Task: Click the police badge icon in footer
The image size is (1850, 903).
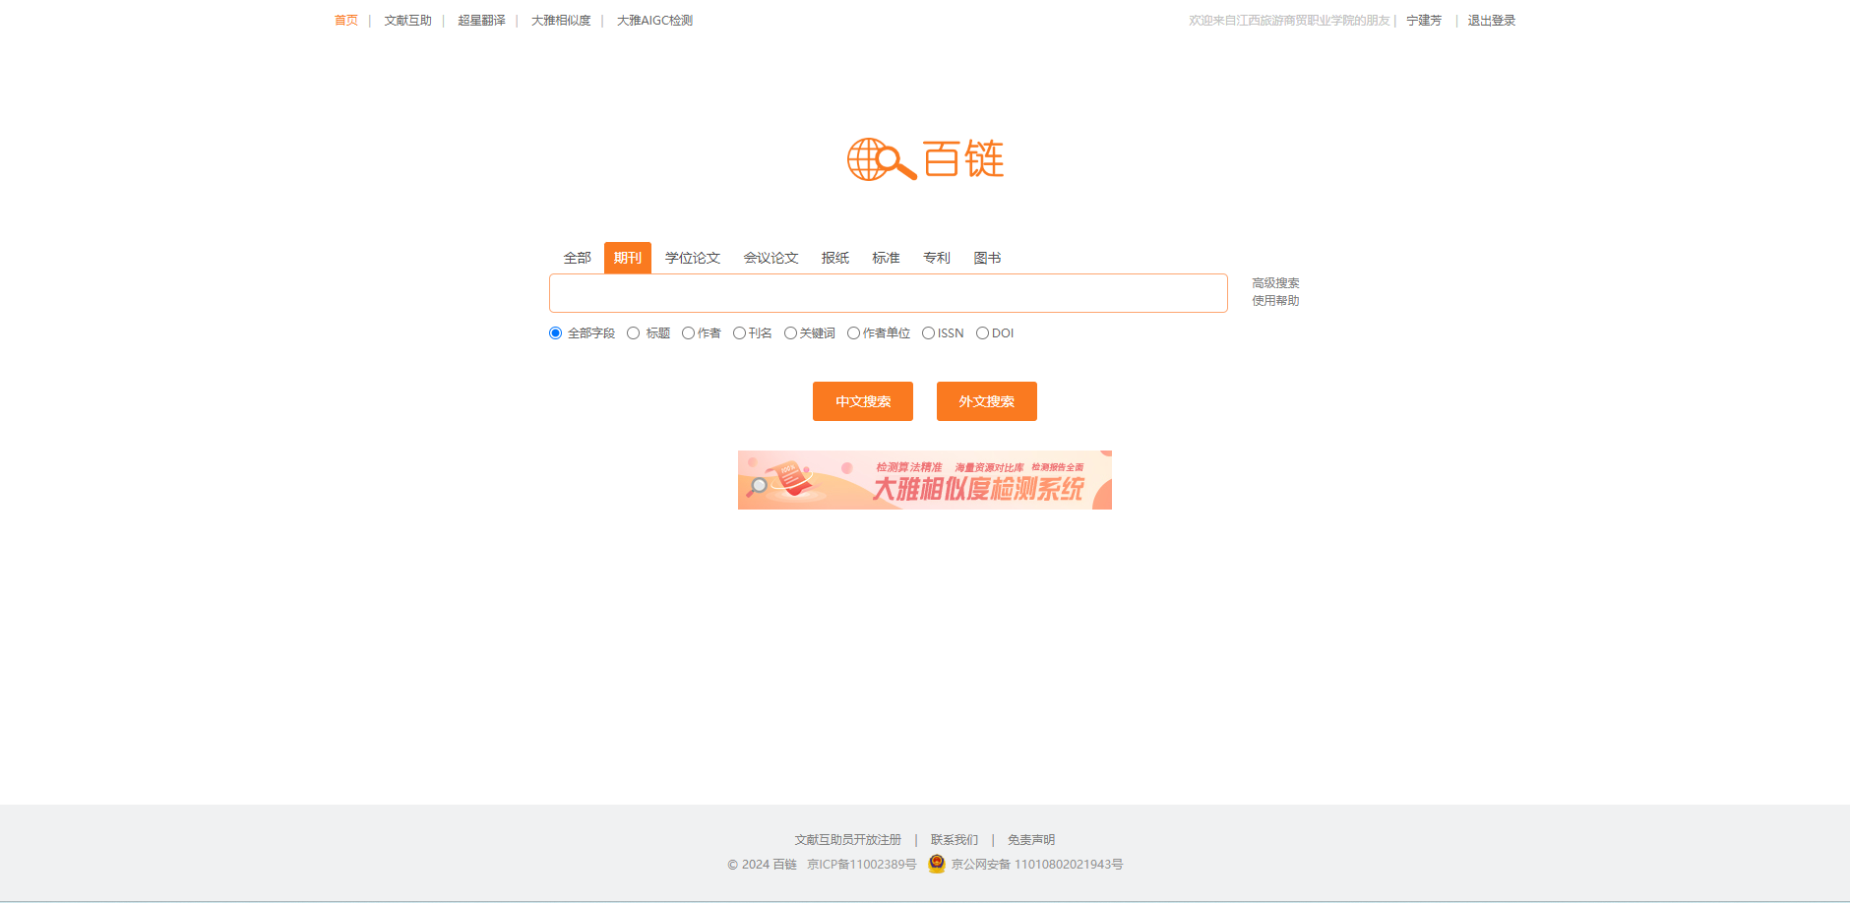Action: coord(936,864)
